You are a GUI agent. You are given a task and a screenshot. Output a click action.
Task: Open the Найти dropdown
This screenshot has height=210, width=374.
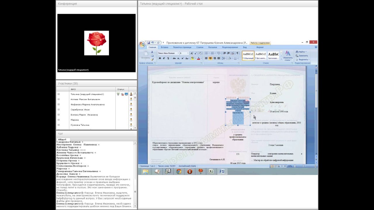(306, 52)
